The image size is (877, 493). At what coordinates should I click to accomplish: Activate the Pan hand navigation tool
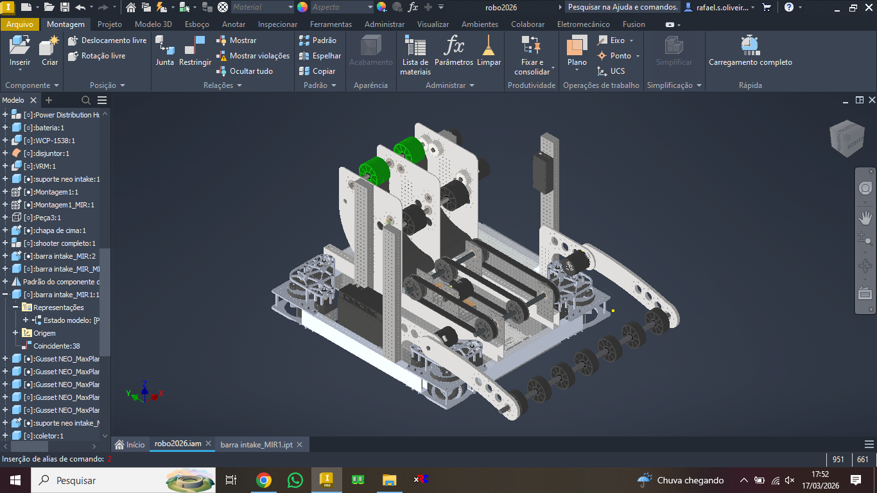pyautogui.click(x=865, y=218)
